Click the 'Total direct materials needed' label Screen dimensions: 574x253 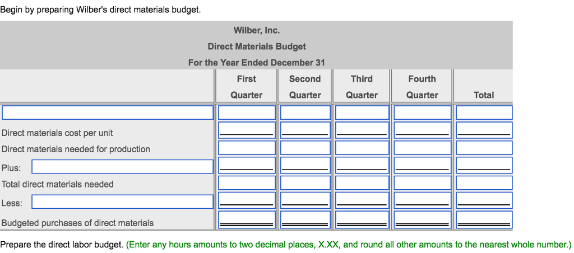tap(58, 184)
